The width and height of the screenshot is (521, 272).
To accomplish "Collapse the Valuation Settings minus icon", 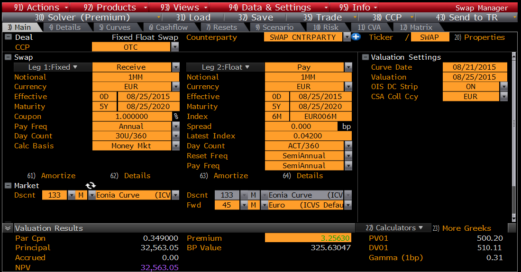I will [x=365, y=57].
